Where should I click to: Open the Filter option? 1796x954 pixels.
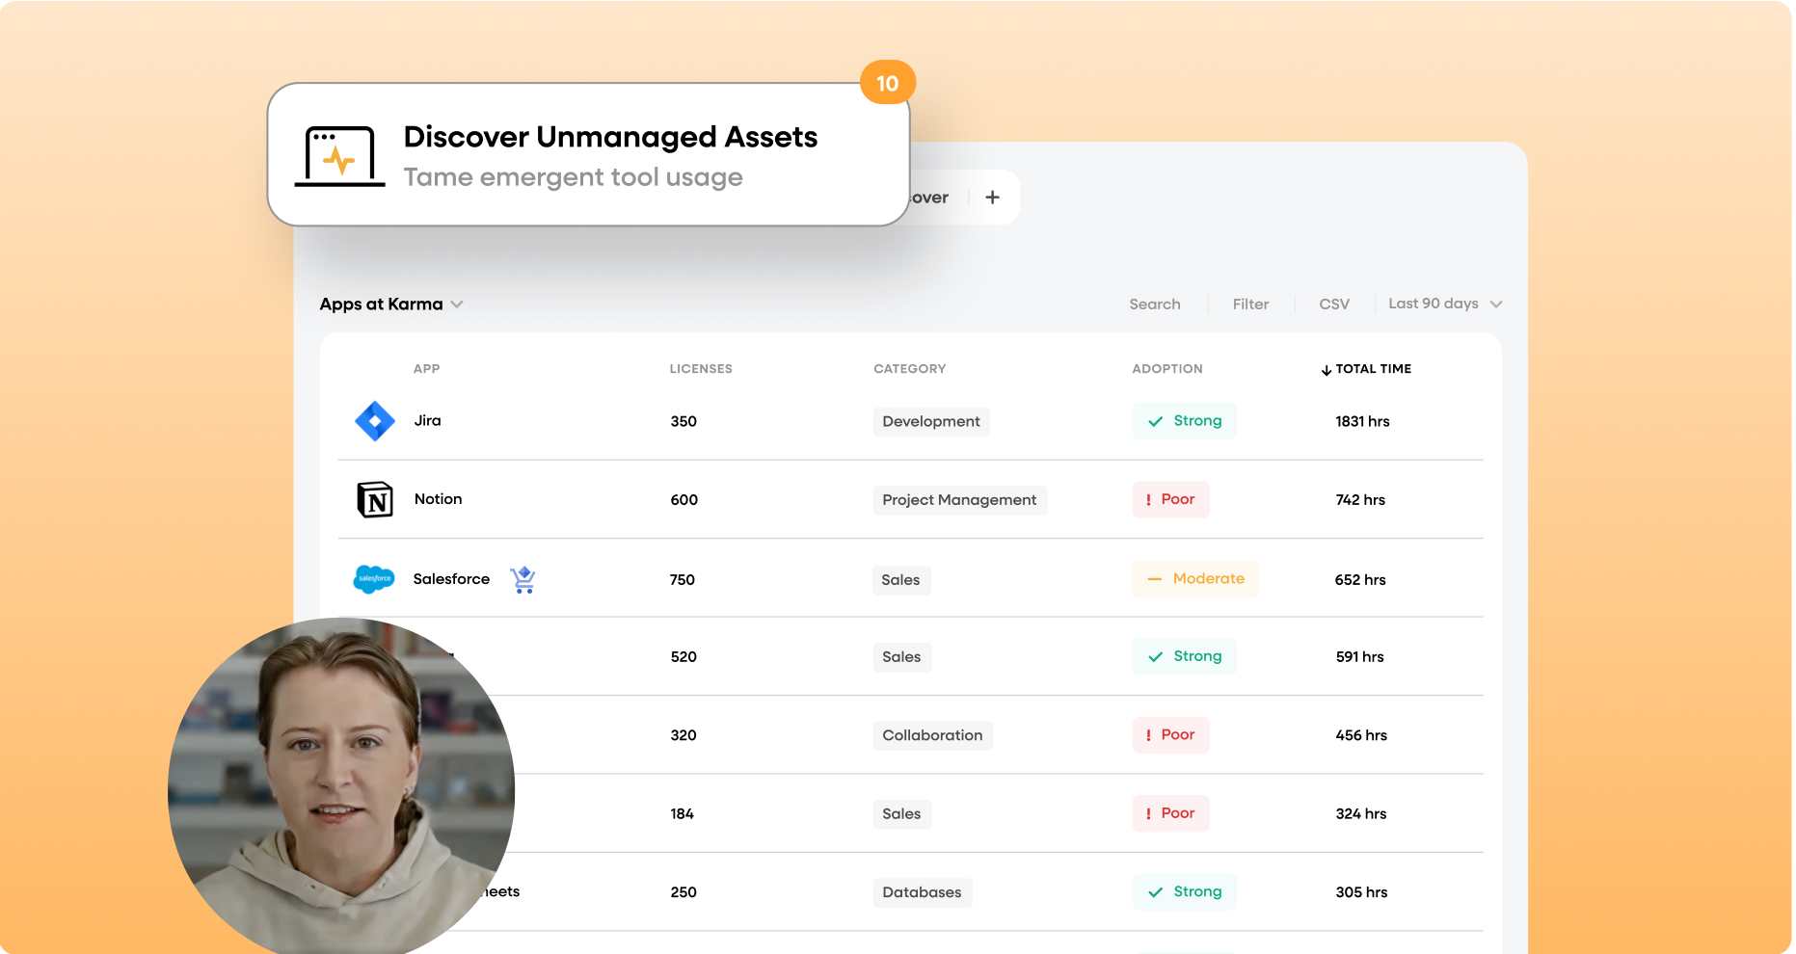[x=1250, y=305]
